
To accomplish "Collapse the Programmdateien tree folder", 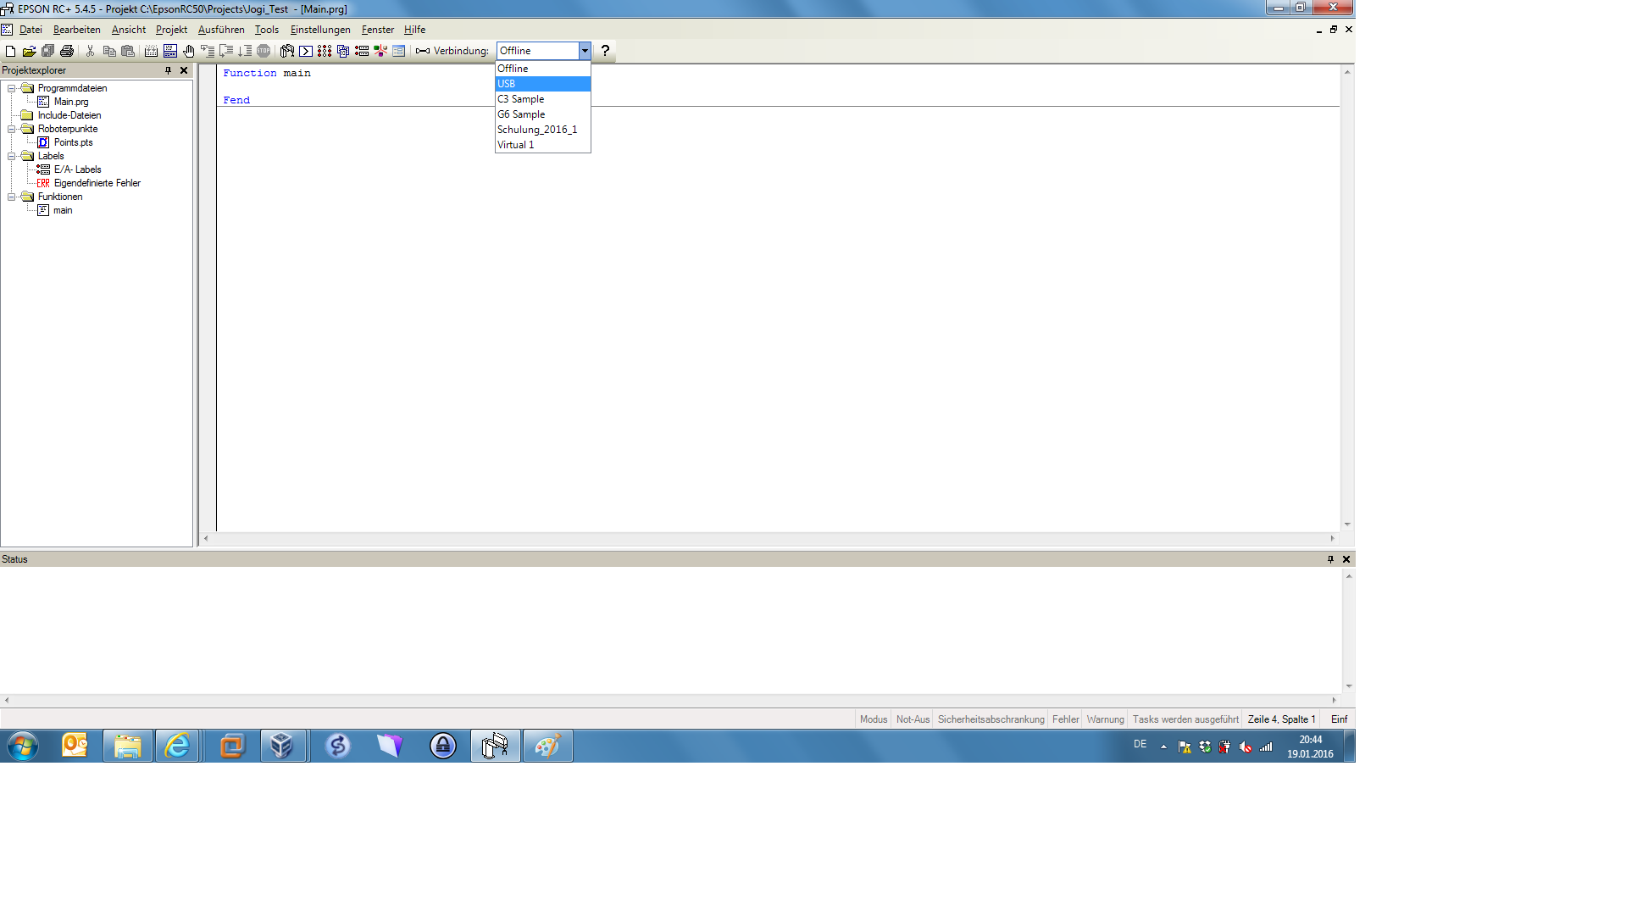I will point(12,88).
